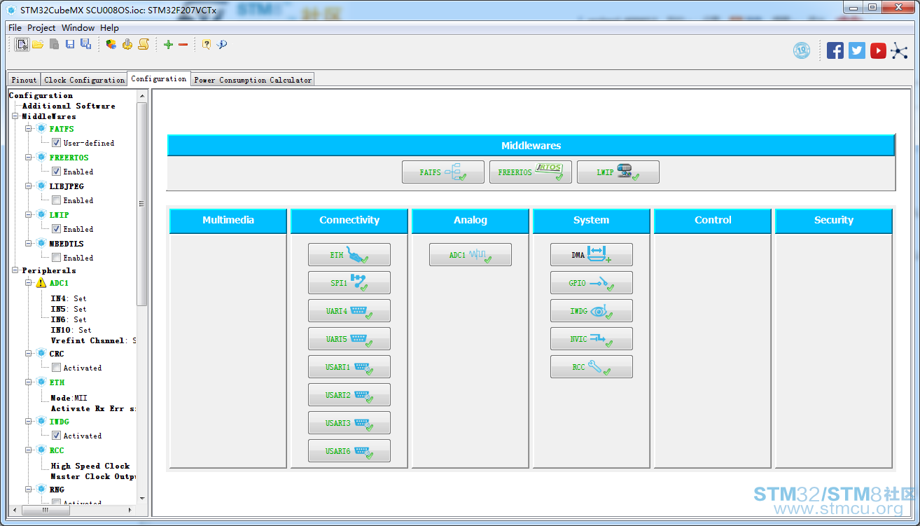The height and width of the screenshot is (526, 920).
Task: Click the Help question mark icon
Action: point(207,44)
